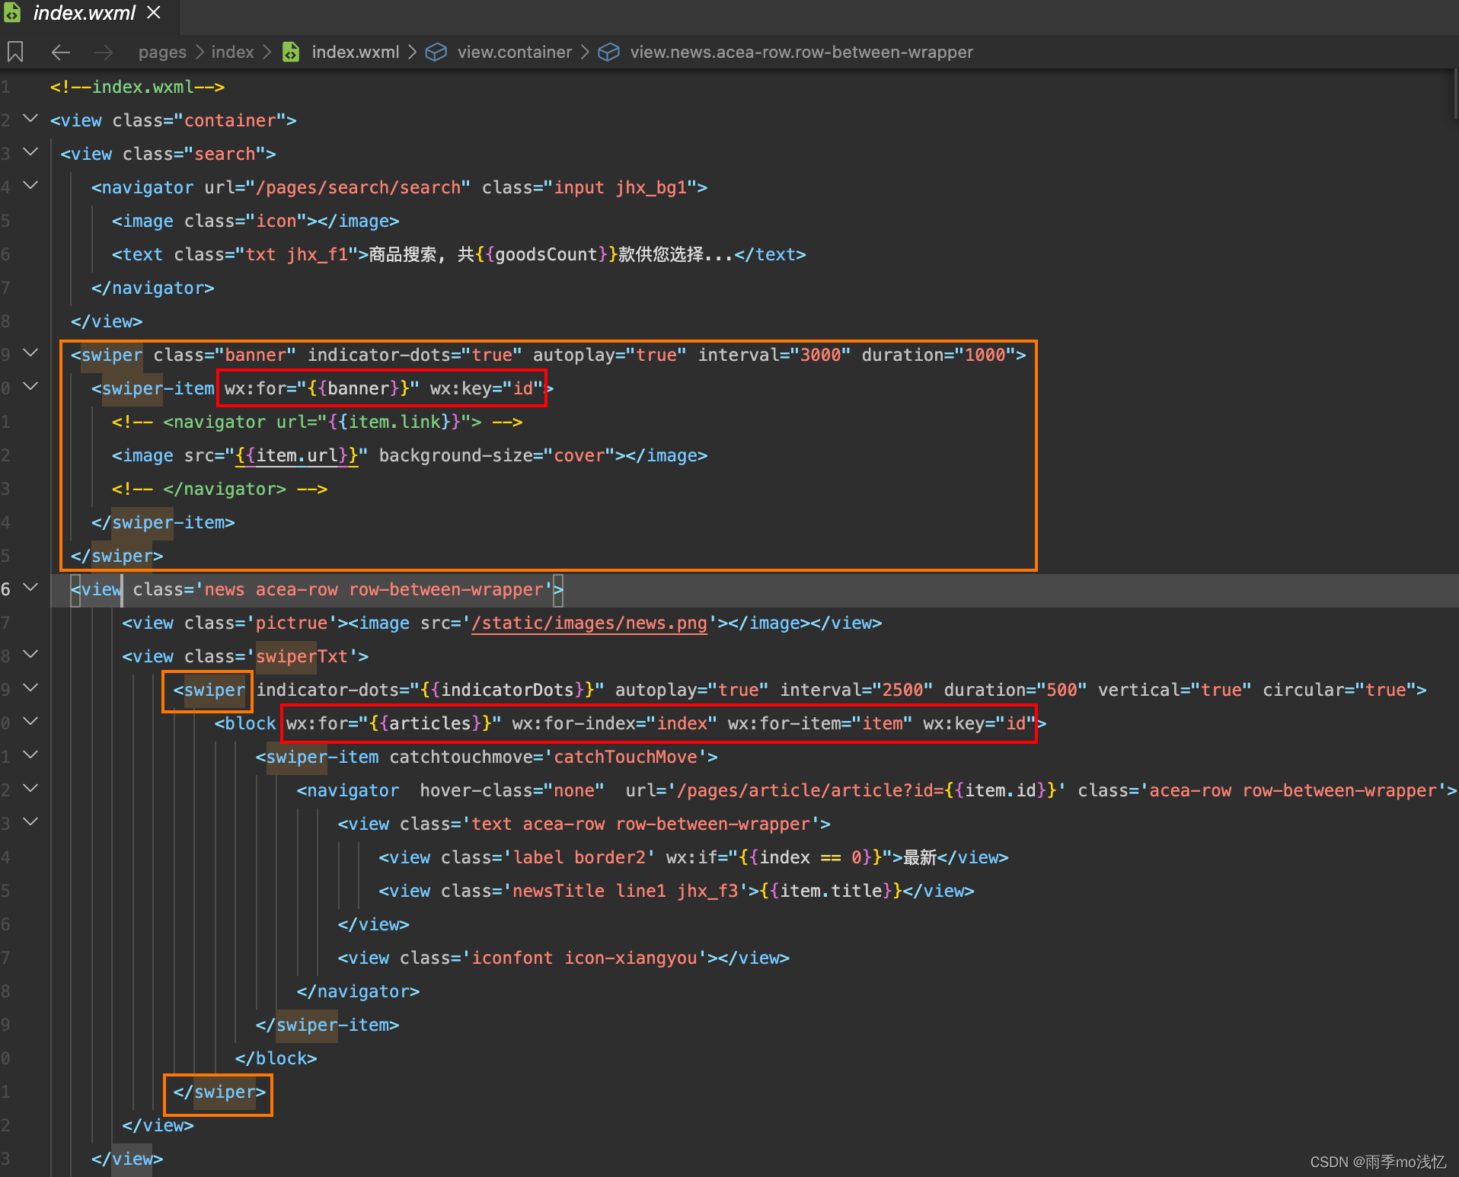Click the editor's vertical scrollbar
The width and height of the screenshot is (1459, 1177).
[1454, 95]
